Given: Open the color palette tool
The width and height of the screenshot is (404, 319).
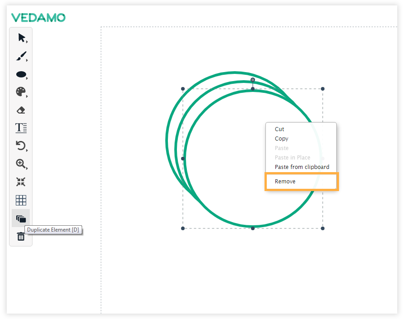Looking at the screenshot, I should pyautogui.click(x=21, y=91).
